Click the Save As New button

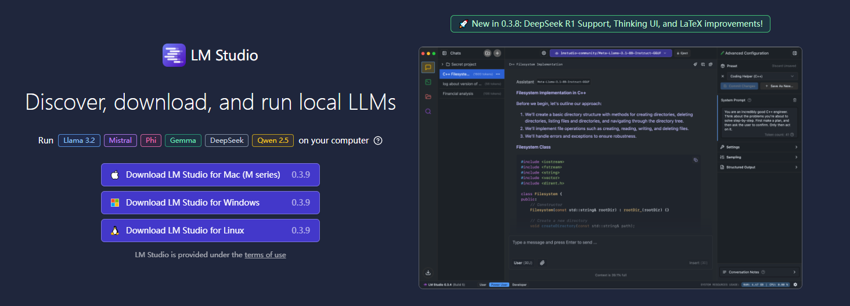point(780,86)
